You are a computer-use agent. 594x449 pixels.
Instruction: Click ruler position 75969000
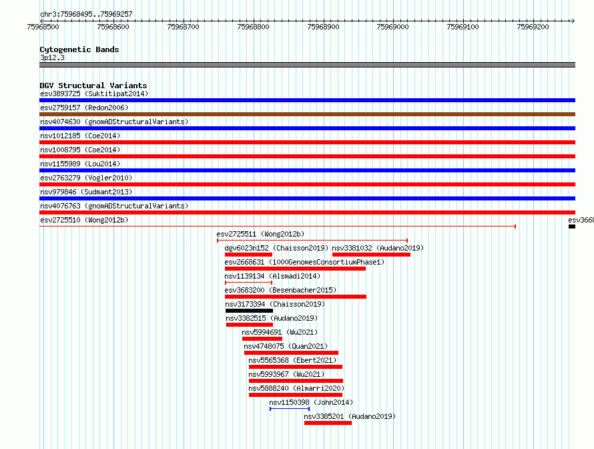tap(393, 27)
